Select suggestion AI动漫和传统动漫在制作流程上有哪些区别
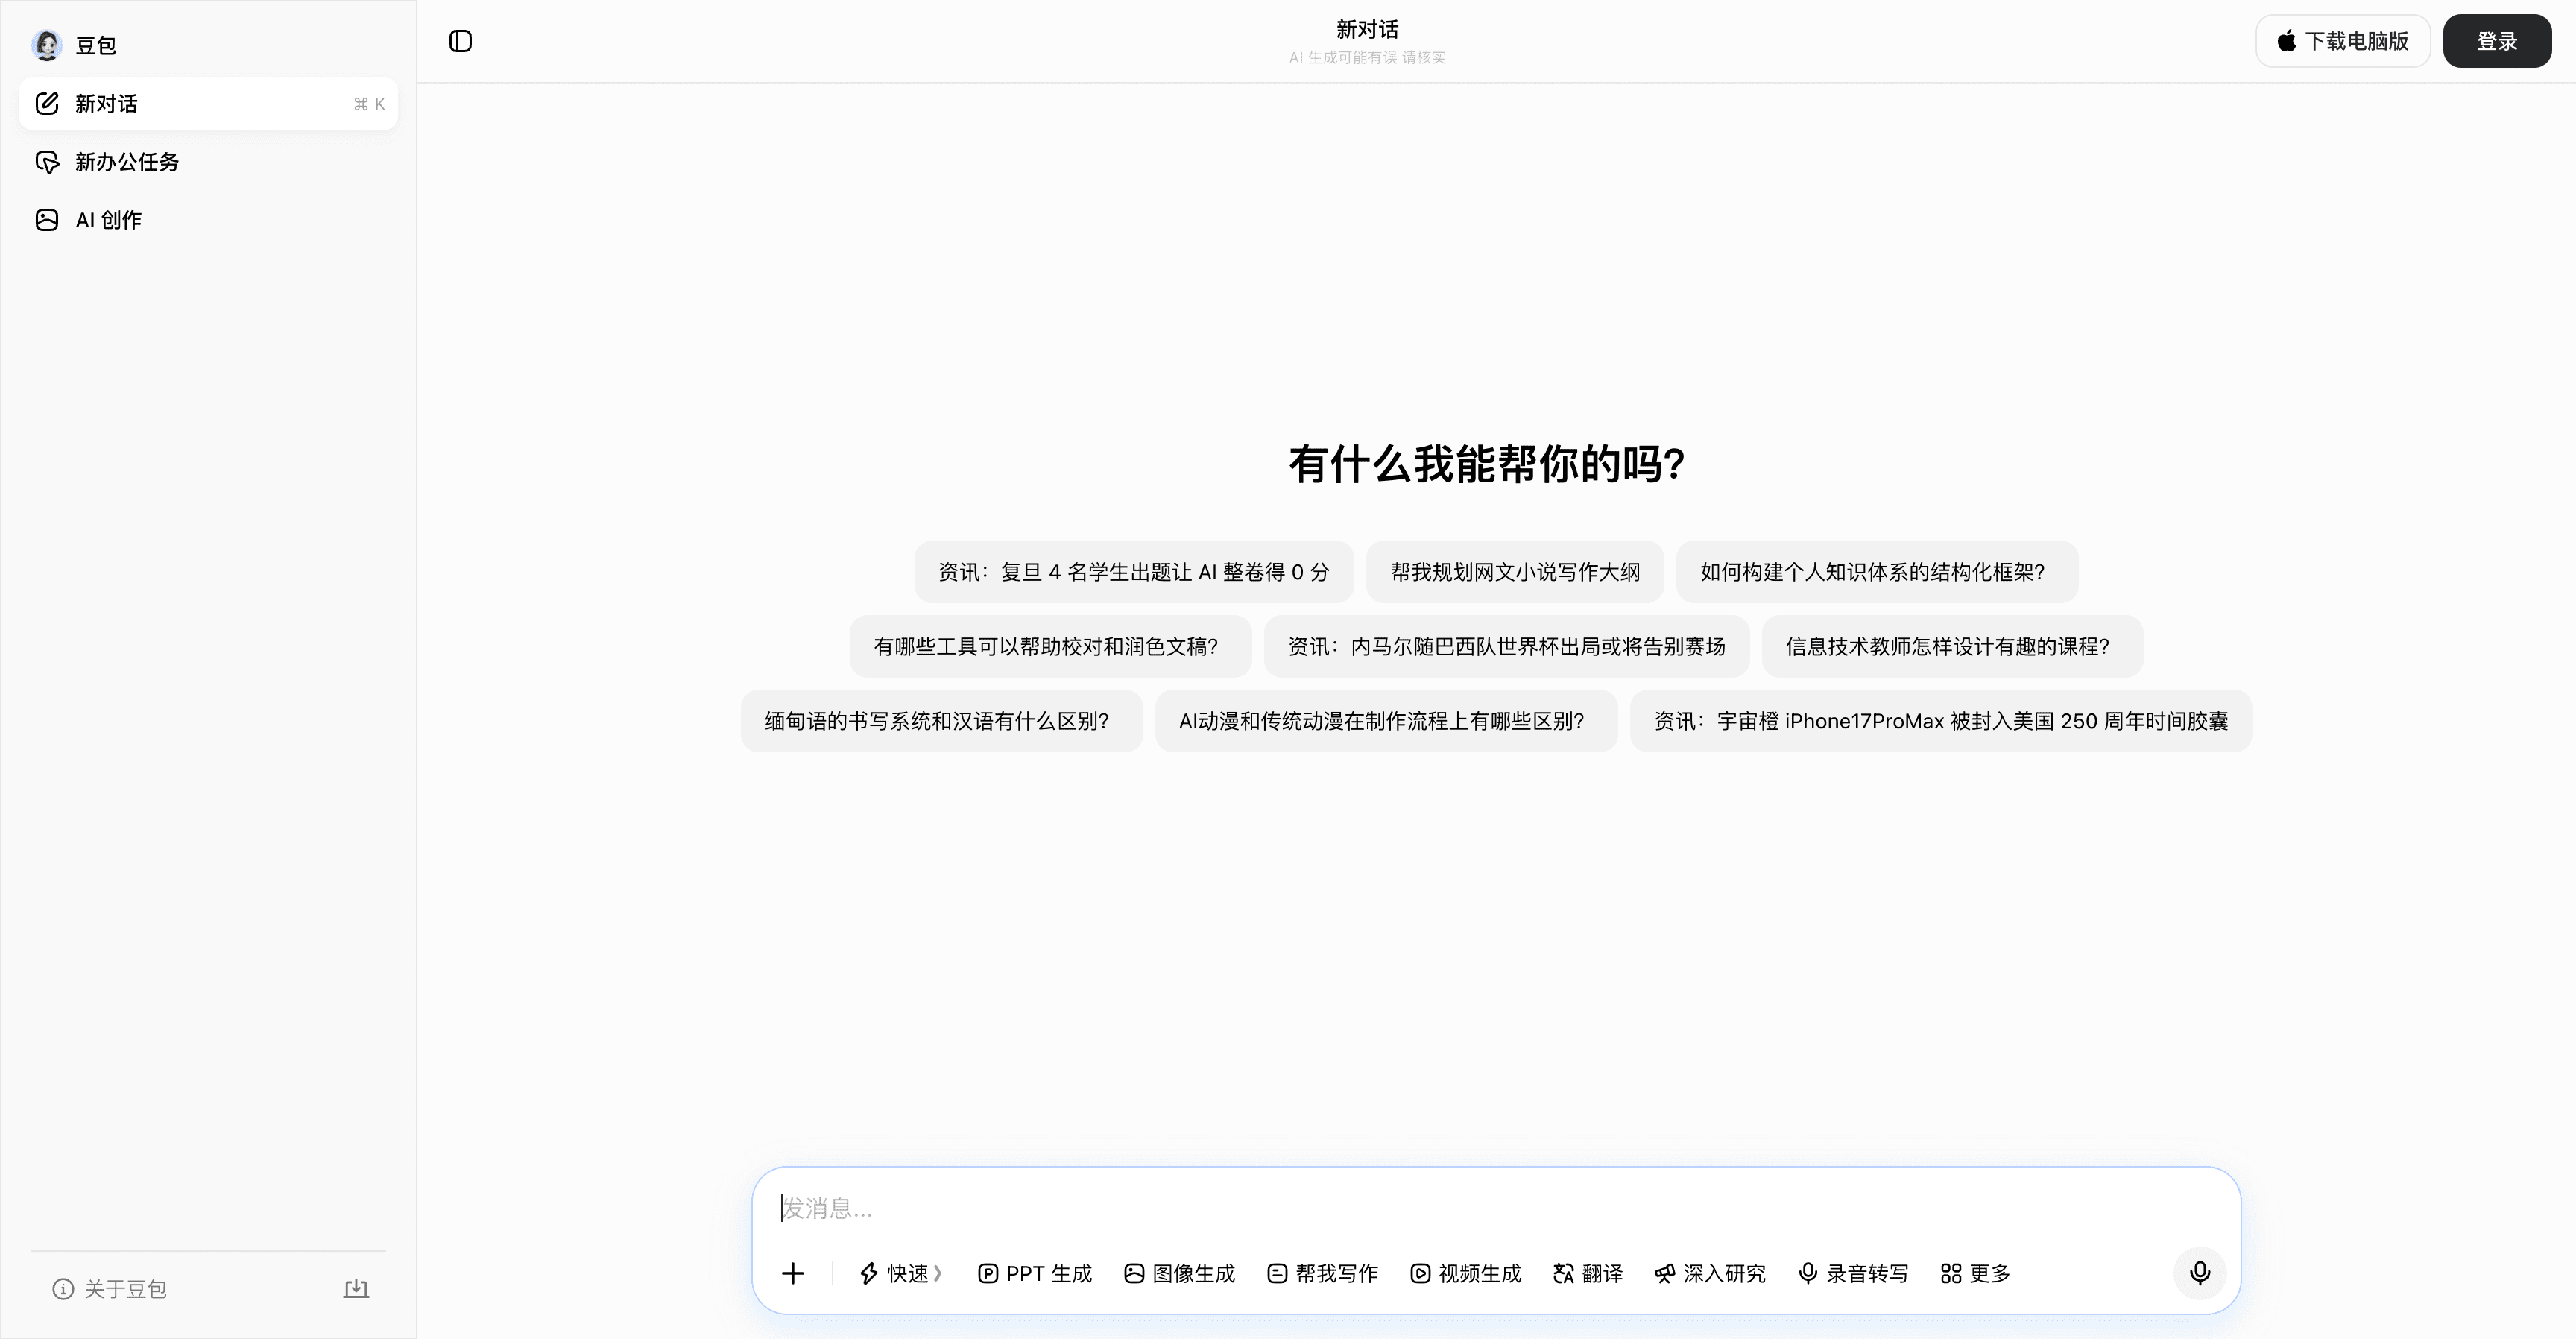The width and height of the screenshot is (2576, 1339). (1386, 721)
